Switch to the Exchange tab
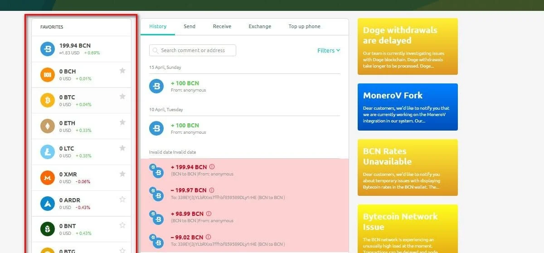Image resolution: width=544 pixels, height=253 pixels. tap(260, 26)
